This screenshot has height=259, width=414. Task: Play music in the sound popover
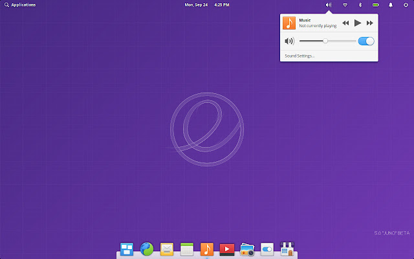click(358, 23)
